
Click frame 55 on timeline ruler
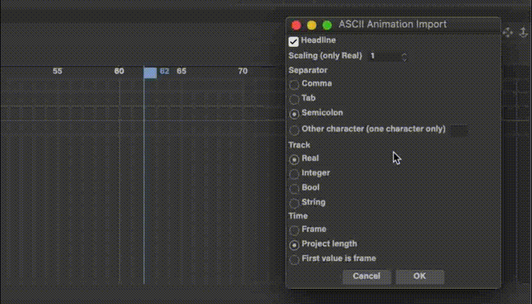[58, 71]
